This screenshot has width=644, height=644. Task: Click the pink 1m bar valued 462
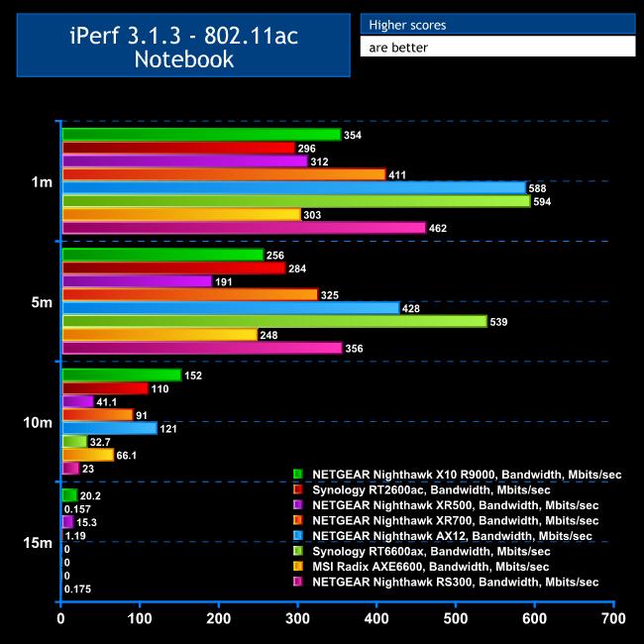(245, 228)
